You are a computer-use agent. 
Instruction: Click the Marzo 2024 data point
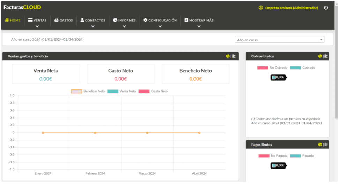147,133
